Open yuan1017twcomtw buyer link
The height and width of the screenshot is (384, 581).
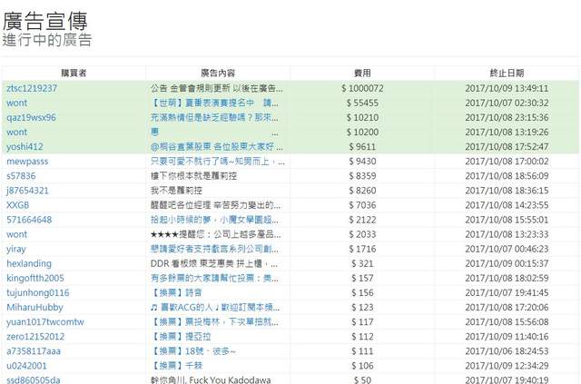[x=44, y=321]
